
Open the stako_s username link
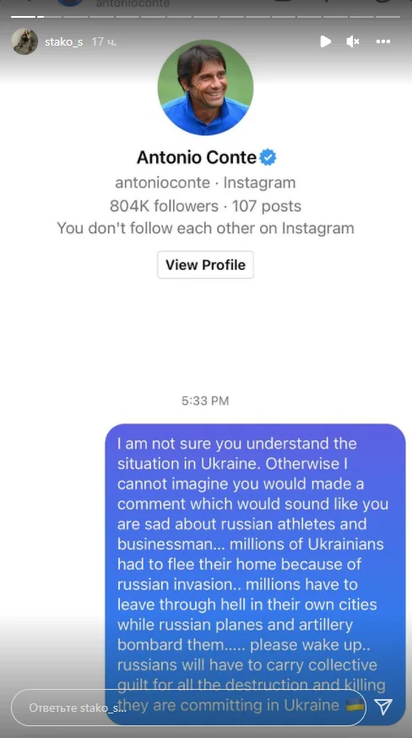(x=63, y=42)
